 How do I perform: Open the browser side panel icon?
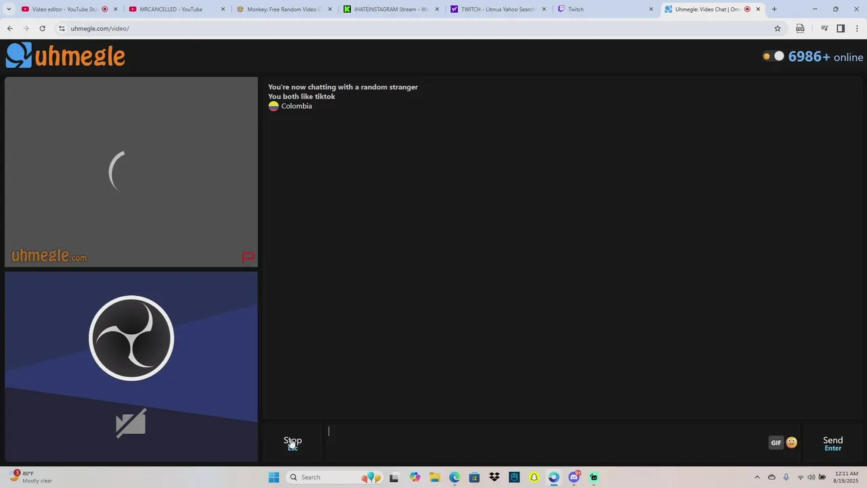coord(841,28)
